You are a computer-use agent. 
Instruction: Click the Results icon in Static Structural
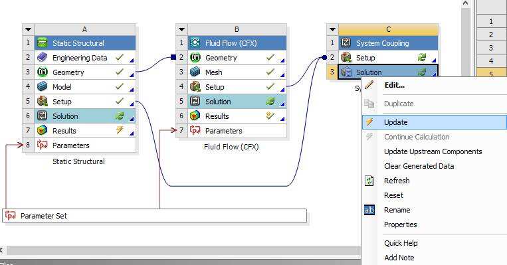coord(43,131)
